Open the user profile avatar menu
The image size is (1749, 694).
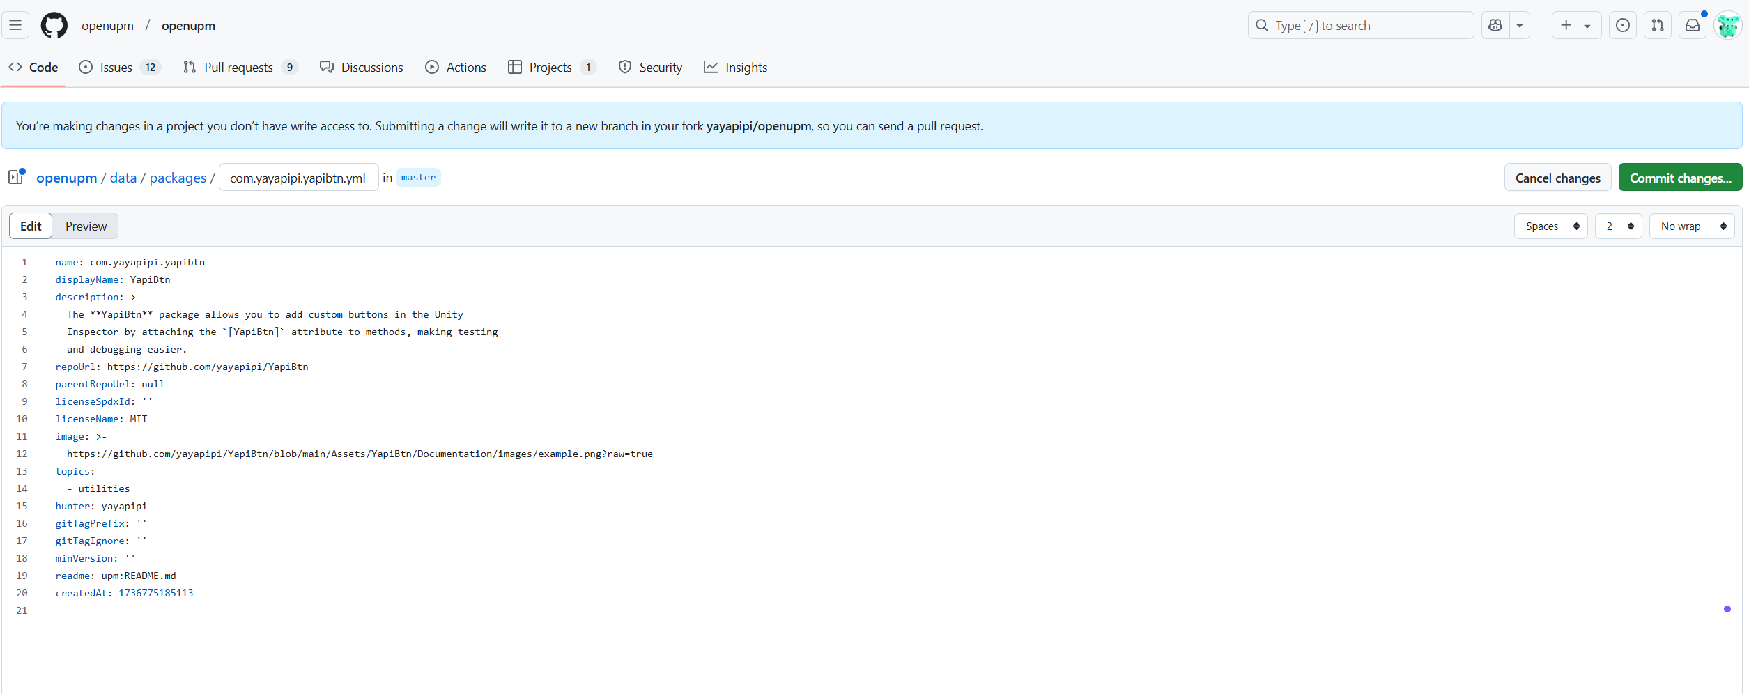pyautogui.click(x=1727, y=26)
